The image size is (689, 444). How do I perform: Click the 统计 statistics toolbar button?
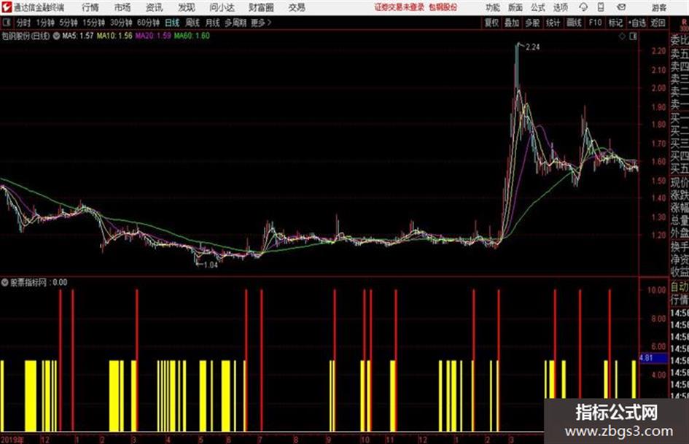point(553,23)
